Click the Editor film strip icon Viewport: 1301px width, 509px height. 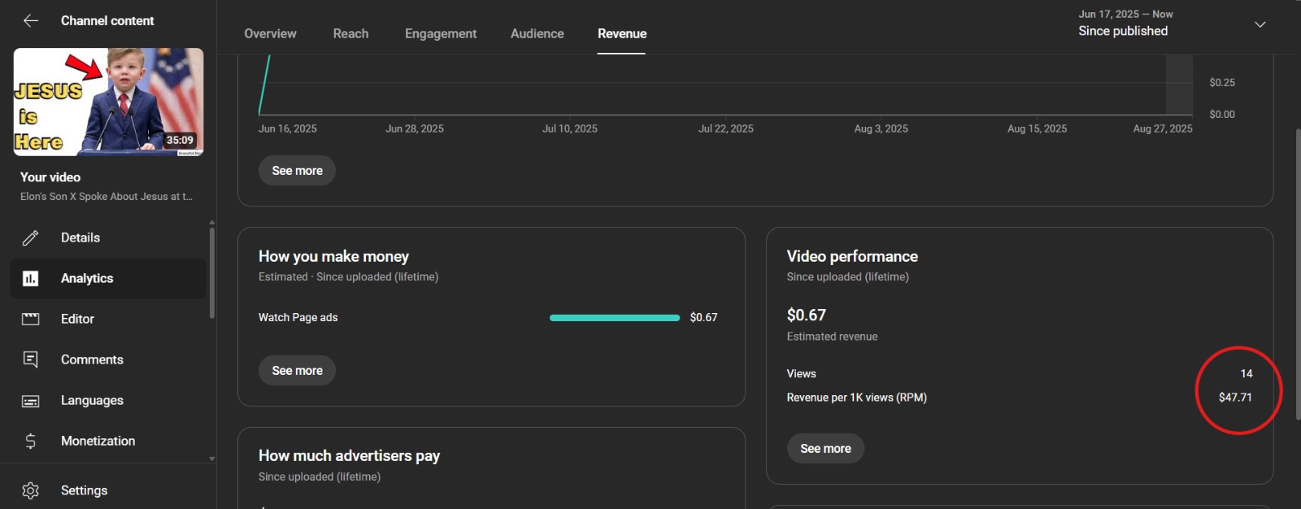(x=30, y=319)
